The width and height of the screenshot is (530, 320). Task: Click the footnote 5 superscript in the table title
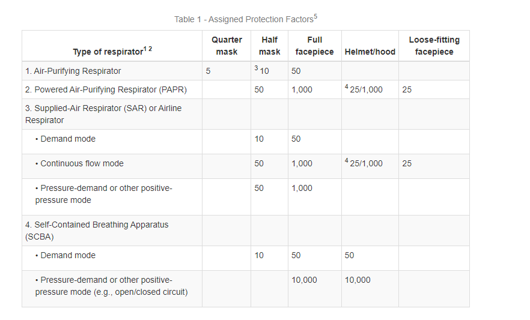315,17
